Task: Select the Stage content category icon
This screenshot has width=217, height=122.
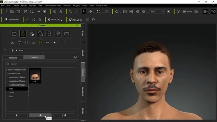Action: (x=67, y=34)
